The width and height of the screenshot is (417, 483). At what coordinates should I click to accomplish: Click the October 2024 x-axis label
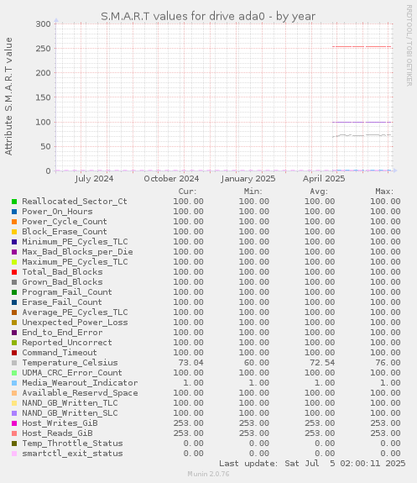[x=171, y=179]
